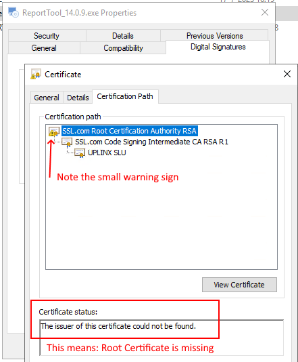Open the Certification Path tab
Image resolution: width=298 pixels, height=362 pixels.
(125, 96)
